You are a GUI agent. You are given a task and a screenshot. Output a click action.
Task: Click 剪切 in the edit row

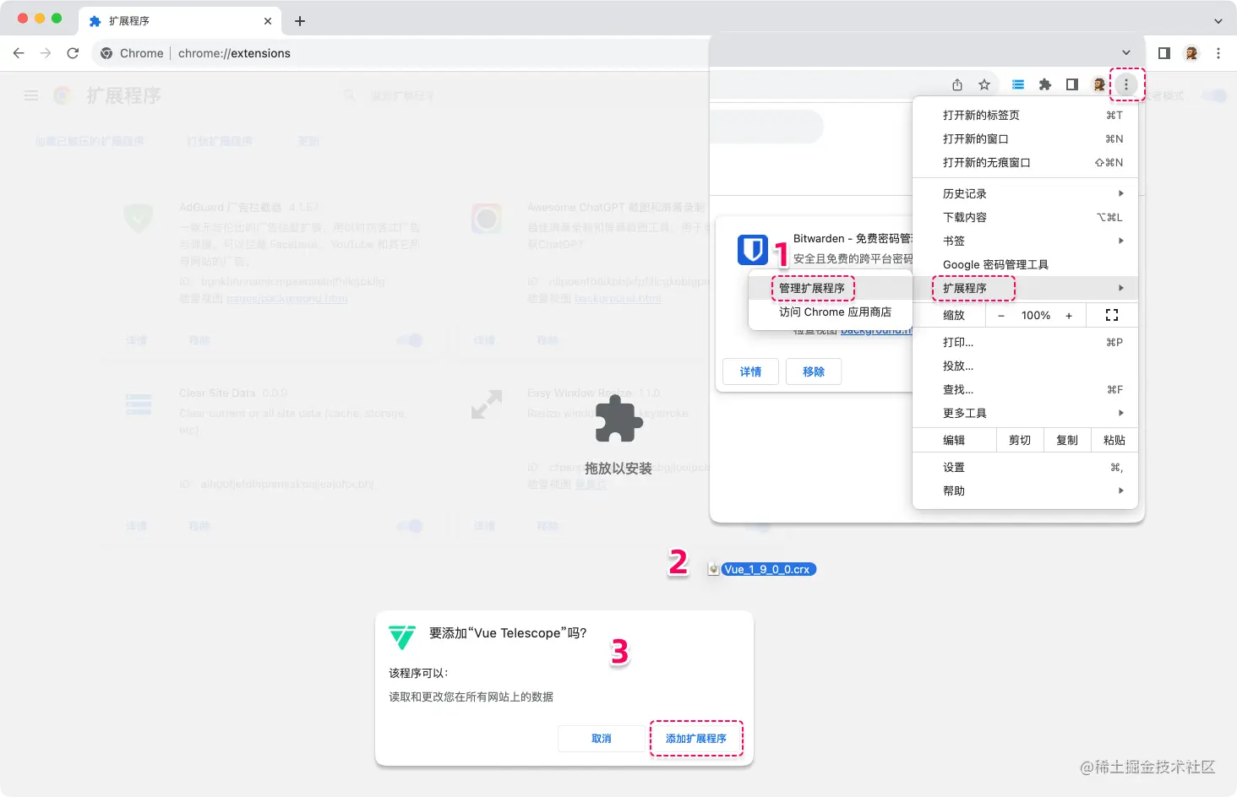[1020, 440]
